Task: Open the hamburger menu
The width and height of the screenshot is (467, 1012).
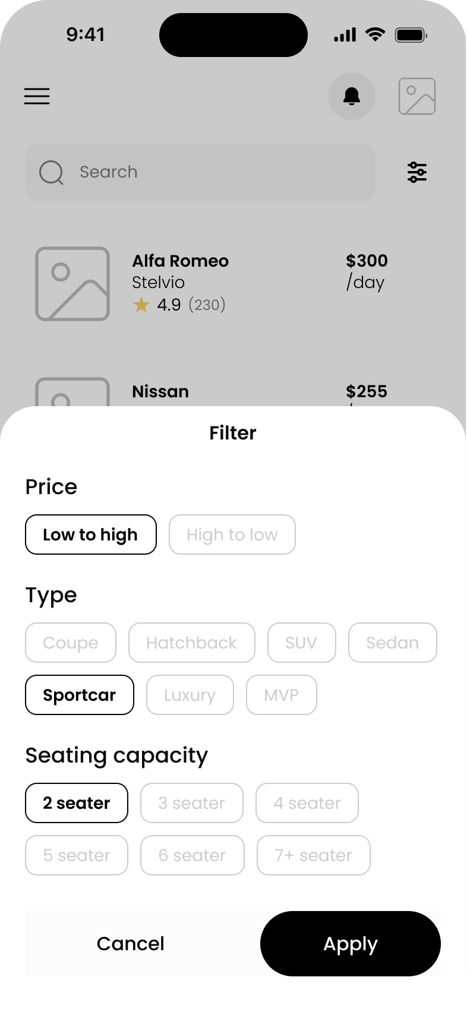Action: [x=37, y=96]
